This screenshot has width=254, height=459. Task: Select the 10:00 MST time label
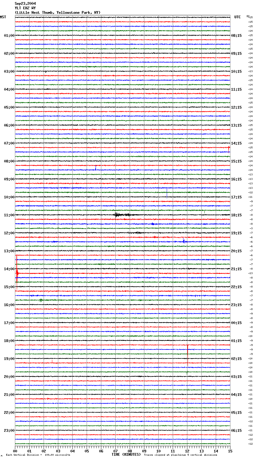pyautogui.click(x=9, y=197)
